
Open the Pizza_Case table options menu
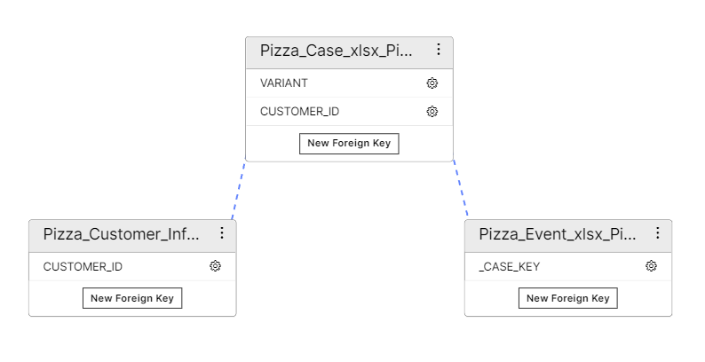point(438,51)
